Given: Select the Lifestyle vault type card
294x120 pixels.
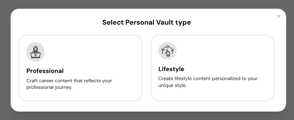Looking at the screenshot, I should (x=213, y=68).
